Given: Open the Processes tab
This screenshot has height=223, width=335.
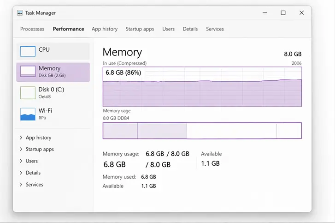Looking at the screenshot, I should (x=32, y=29).
